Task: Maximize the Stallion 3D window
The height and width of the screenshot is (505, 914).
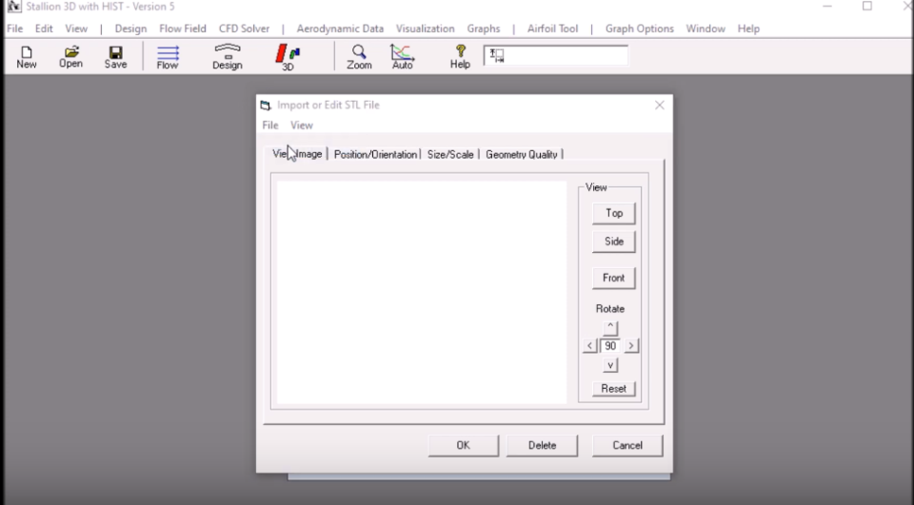Action: [x=867, y=7]
